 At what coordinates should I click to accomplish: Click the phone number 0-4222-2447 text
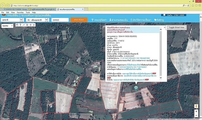pyautogui.click(x=129, y=56)
